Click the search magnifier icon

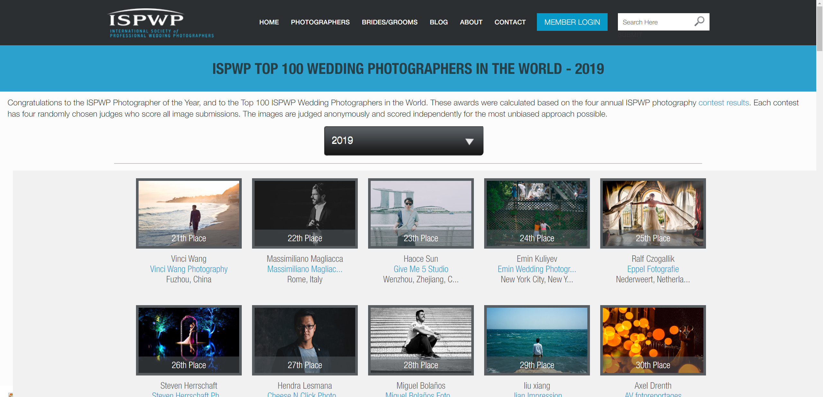[x=699, y=22]
